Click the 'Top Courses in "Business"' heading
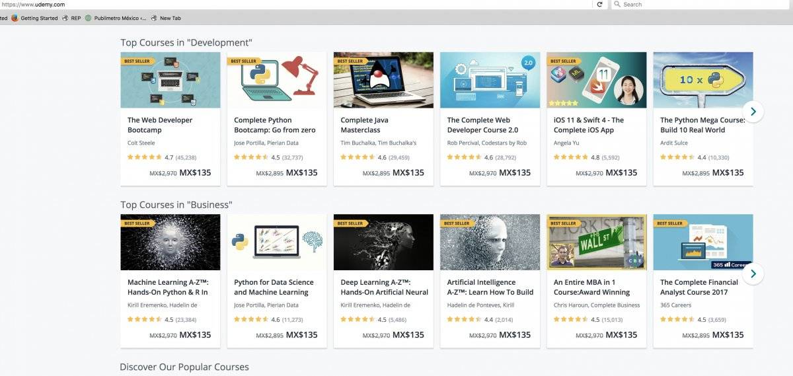Image resolution: width=793 pixels, height=376 pixels. [176, 205]
